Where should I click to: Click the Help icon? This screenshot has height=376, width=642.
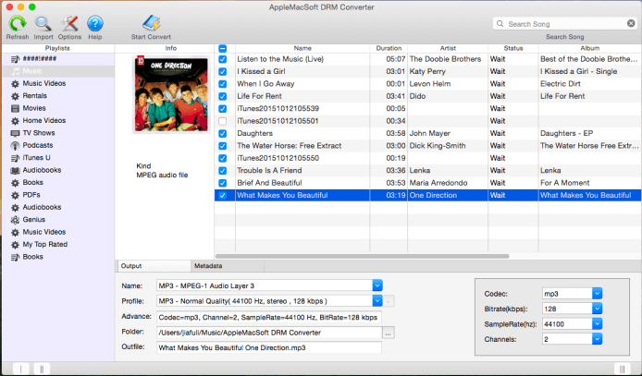[94, 23]
